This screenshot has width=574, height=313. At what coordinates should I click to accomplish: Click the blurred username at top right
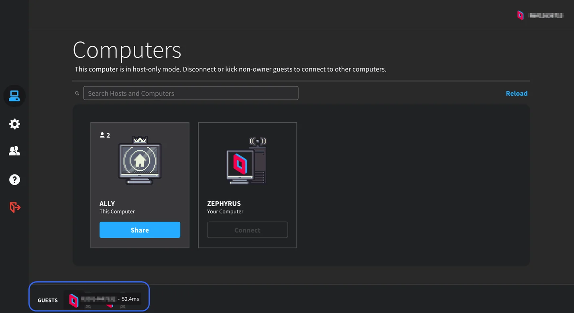coord(546,15)
